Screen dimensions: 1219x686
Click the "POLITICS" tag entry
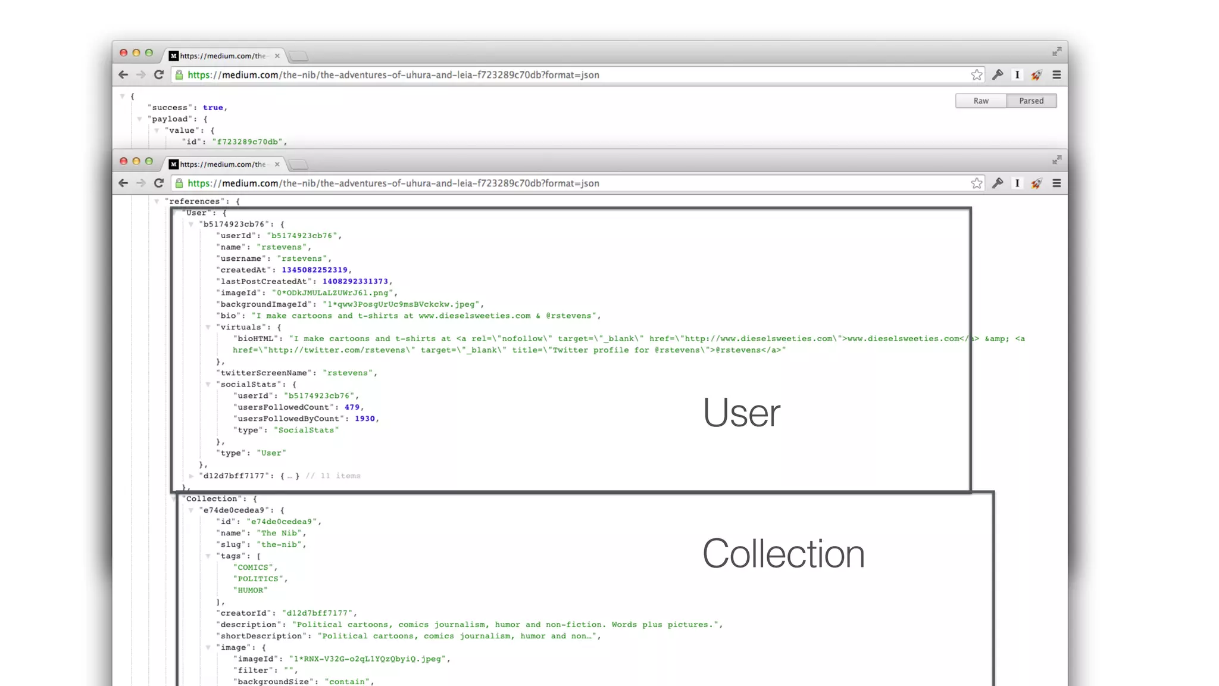point(258,579)
